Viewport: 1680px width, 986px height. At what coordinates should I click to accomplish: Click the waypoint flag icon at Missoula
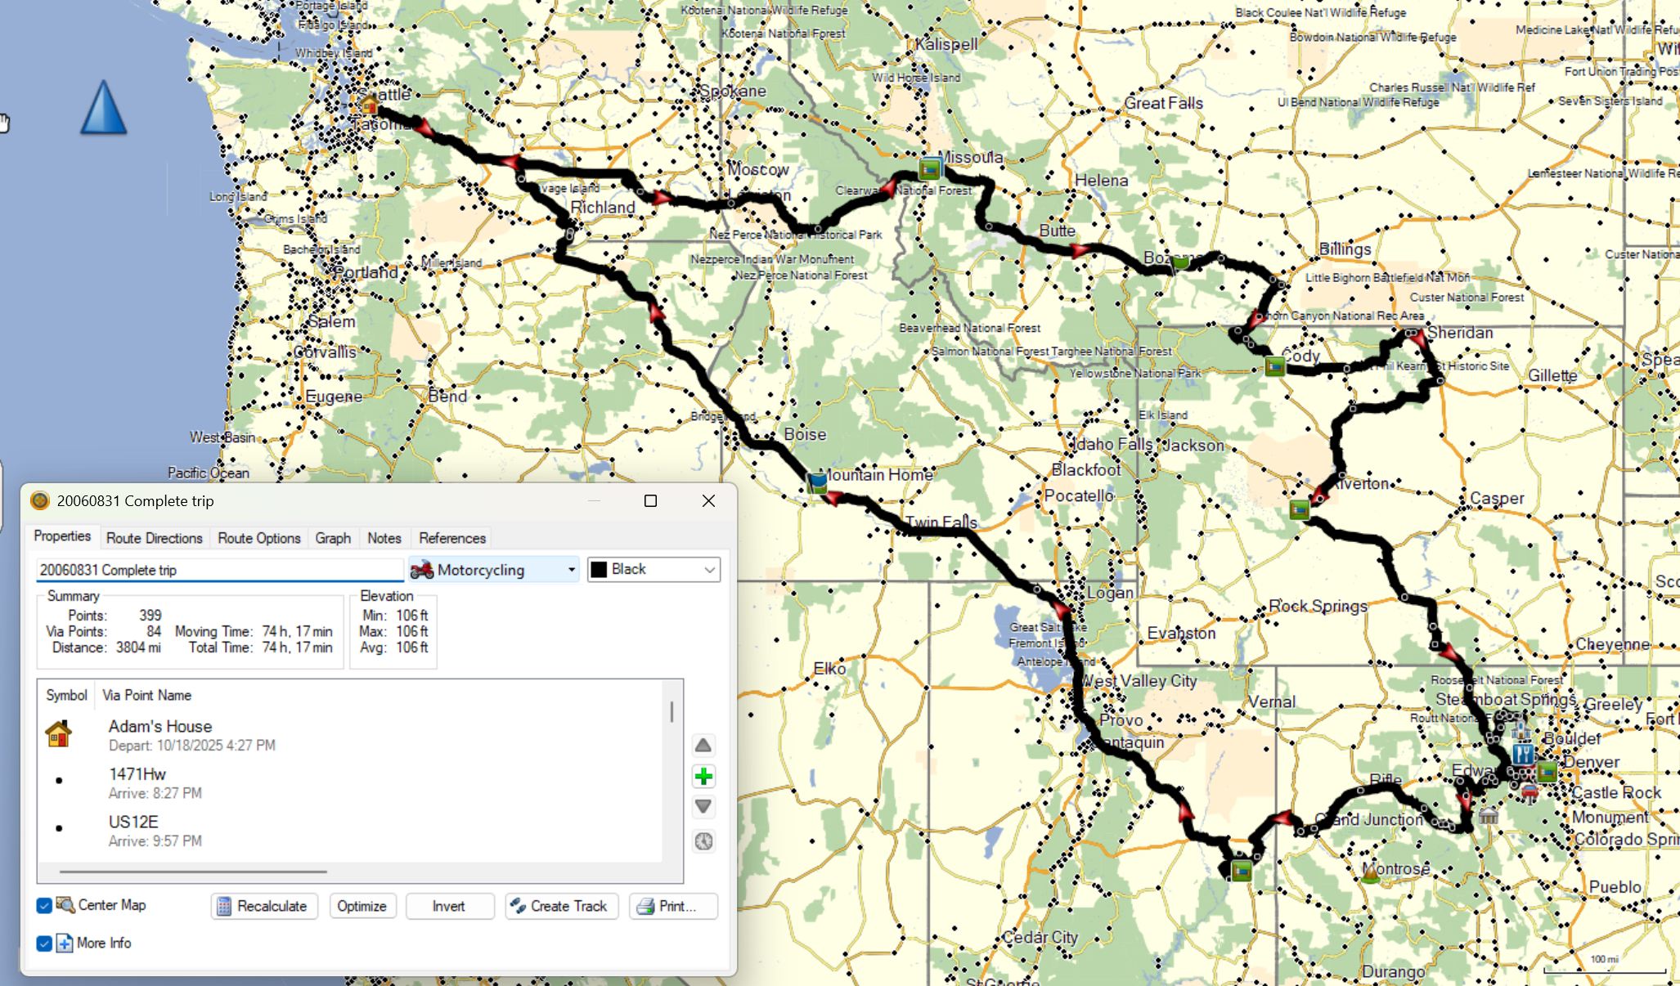(x=929, y=169)
